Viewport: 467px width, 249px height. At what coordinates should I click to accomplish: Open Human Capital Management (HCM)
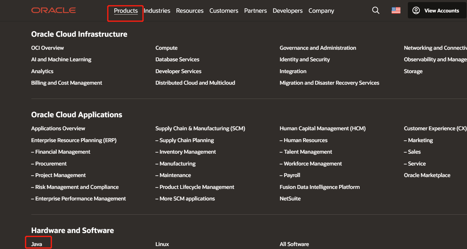[x=323, y=128]
